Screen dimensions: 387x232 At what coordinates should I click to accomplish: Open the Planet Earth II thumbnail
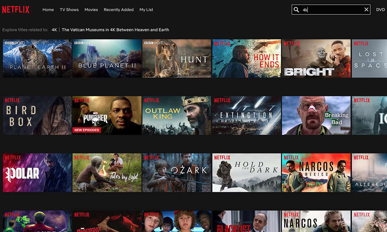[x=37, y=58]
